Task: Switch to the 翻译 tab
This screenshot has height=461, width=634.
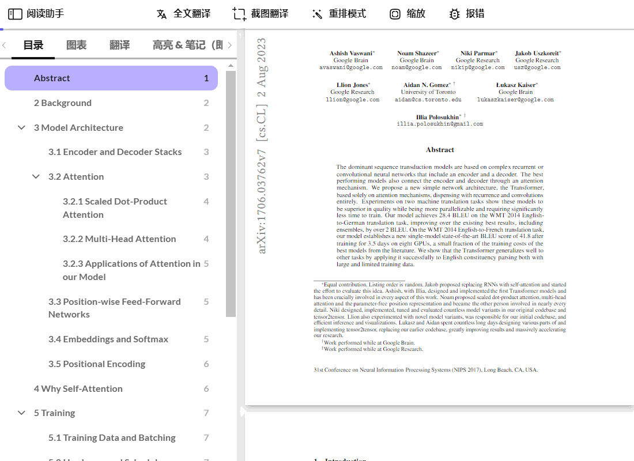Action: [119, 45]
